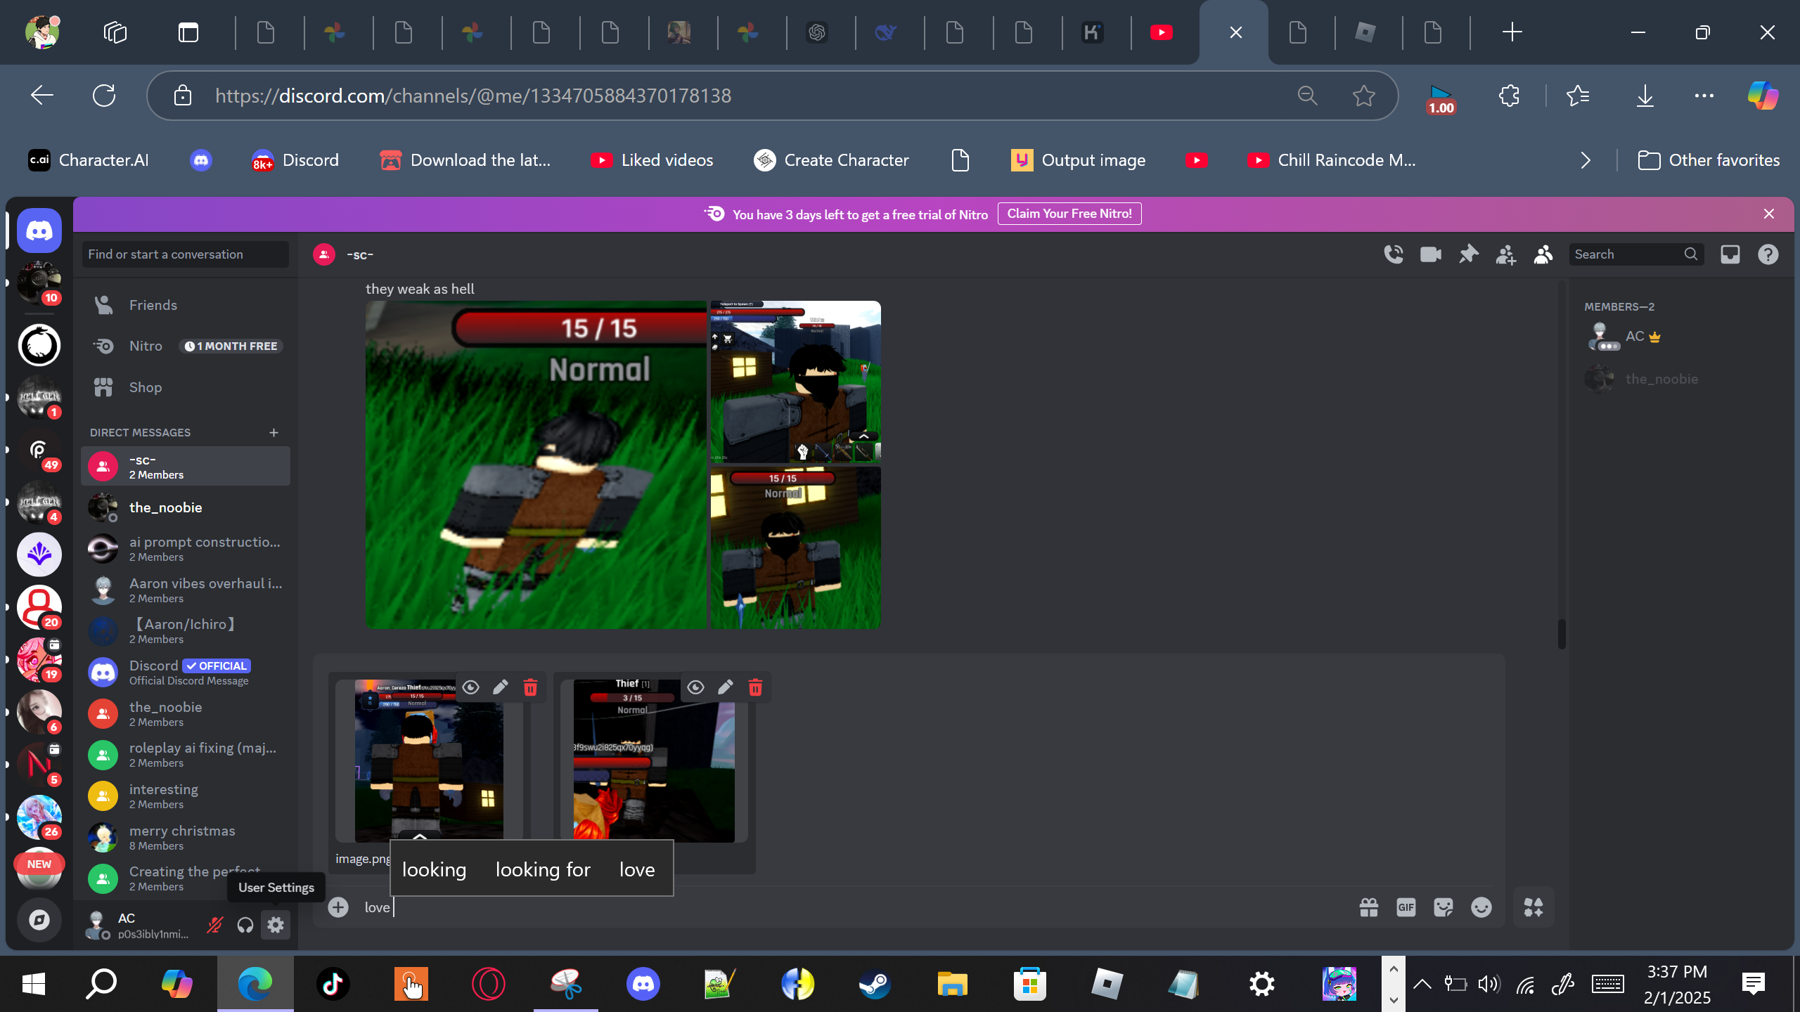Open pinned messages

pyautogui.click(x=1468, y=254)
